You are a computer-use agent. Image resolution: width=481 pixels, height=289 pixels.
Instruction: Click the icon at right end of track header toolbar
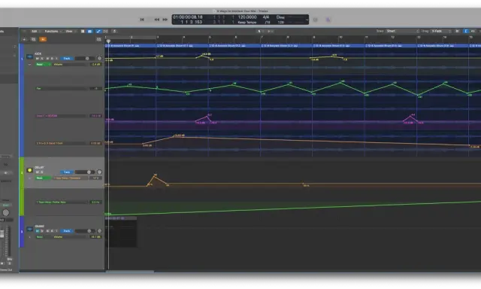click(x=98, y=39)
